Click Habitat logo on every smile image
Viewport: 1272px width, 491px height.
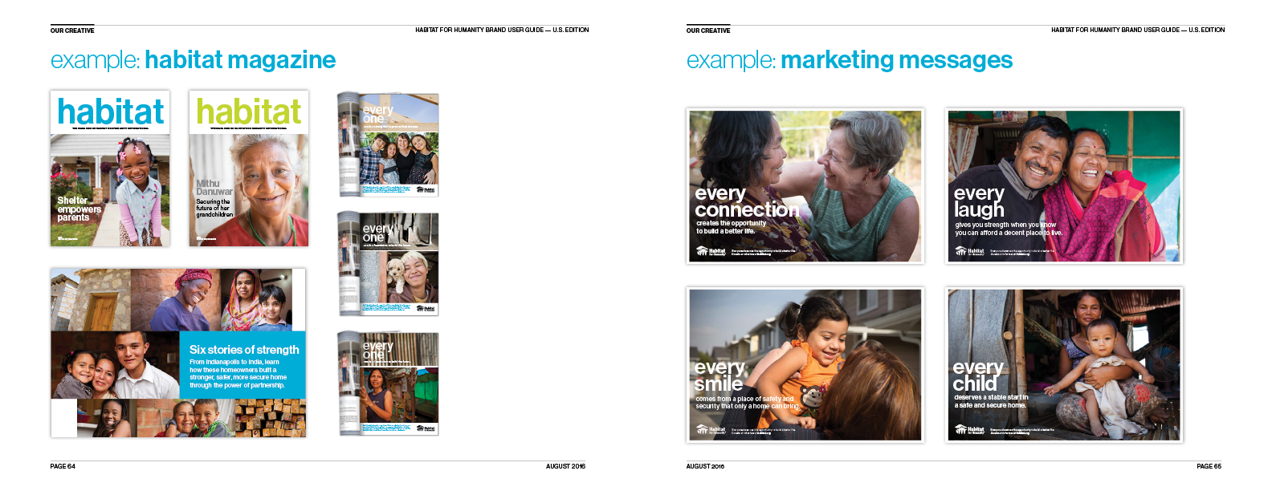(x=711, y=430)
